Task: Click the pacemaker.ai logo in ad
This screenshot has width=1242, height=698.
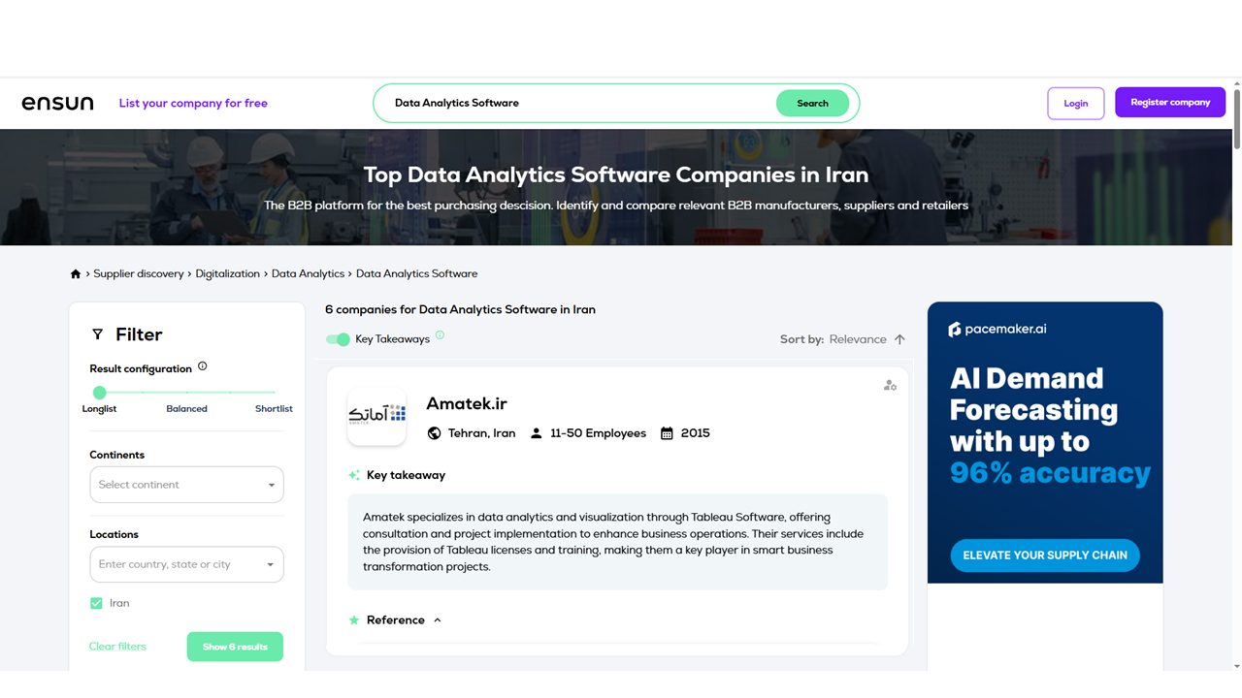Action: (x=997, y=330)
